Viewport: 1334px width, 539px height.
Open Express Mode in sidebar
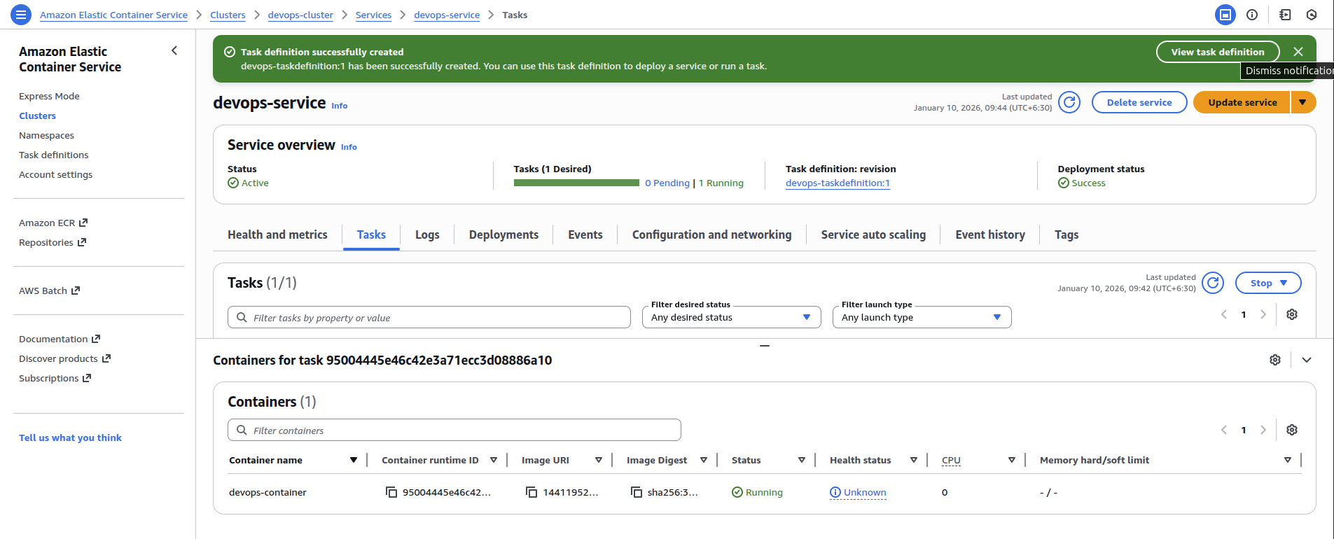coord(49,96)
